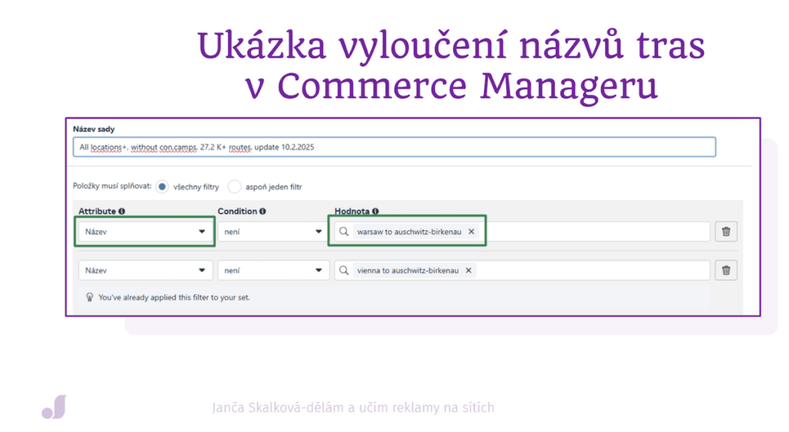Click search icon in warsaw value field
The image size is (789, 432).
[x=344, y=231]
